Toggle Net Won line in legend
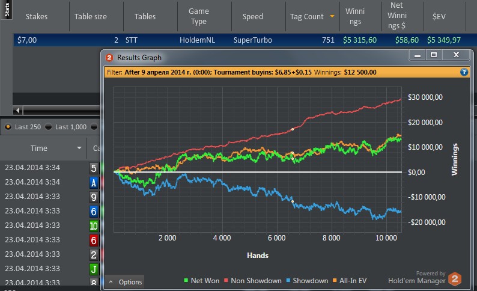477x291 pixels. coord(202,281)
